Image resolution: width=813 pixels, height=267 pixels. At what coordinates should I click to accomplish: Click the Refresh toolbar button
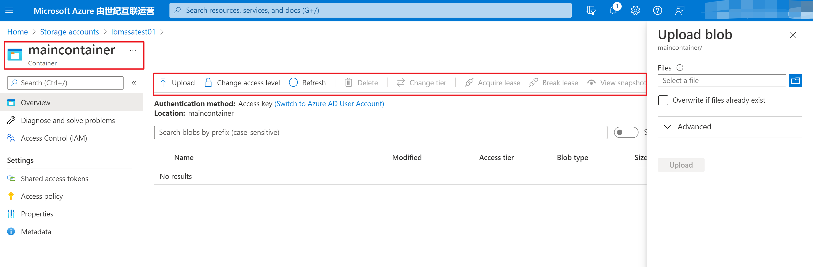pos(307,83)
